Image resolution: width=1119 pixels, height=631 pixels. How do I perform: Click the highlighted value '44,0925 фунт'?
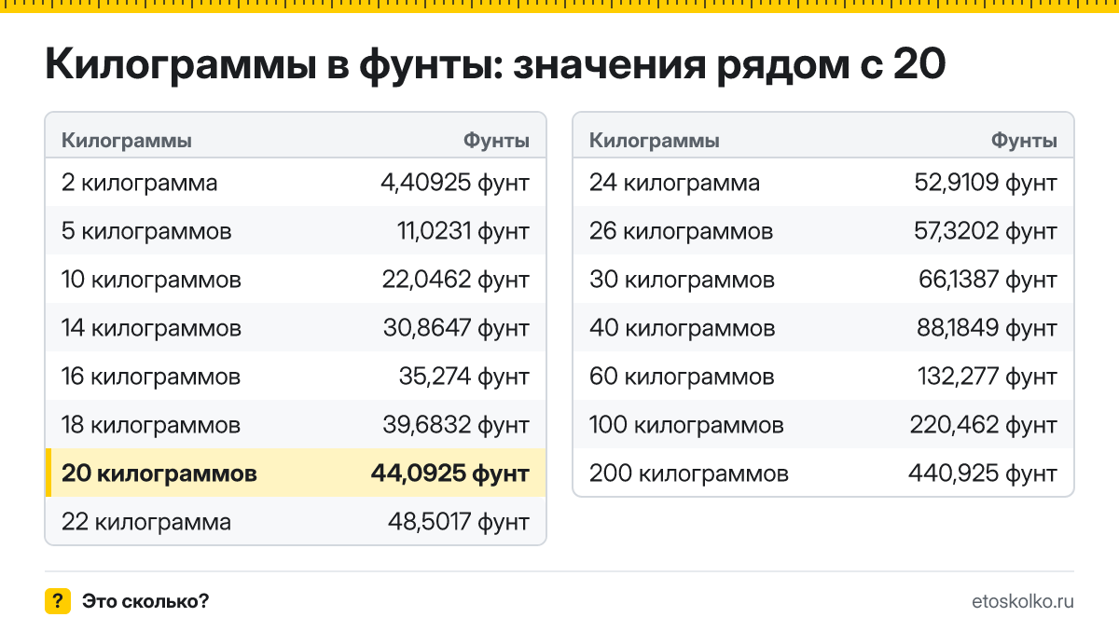[450, 473]
